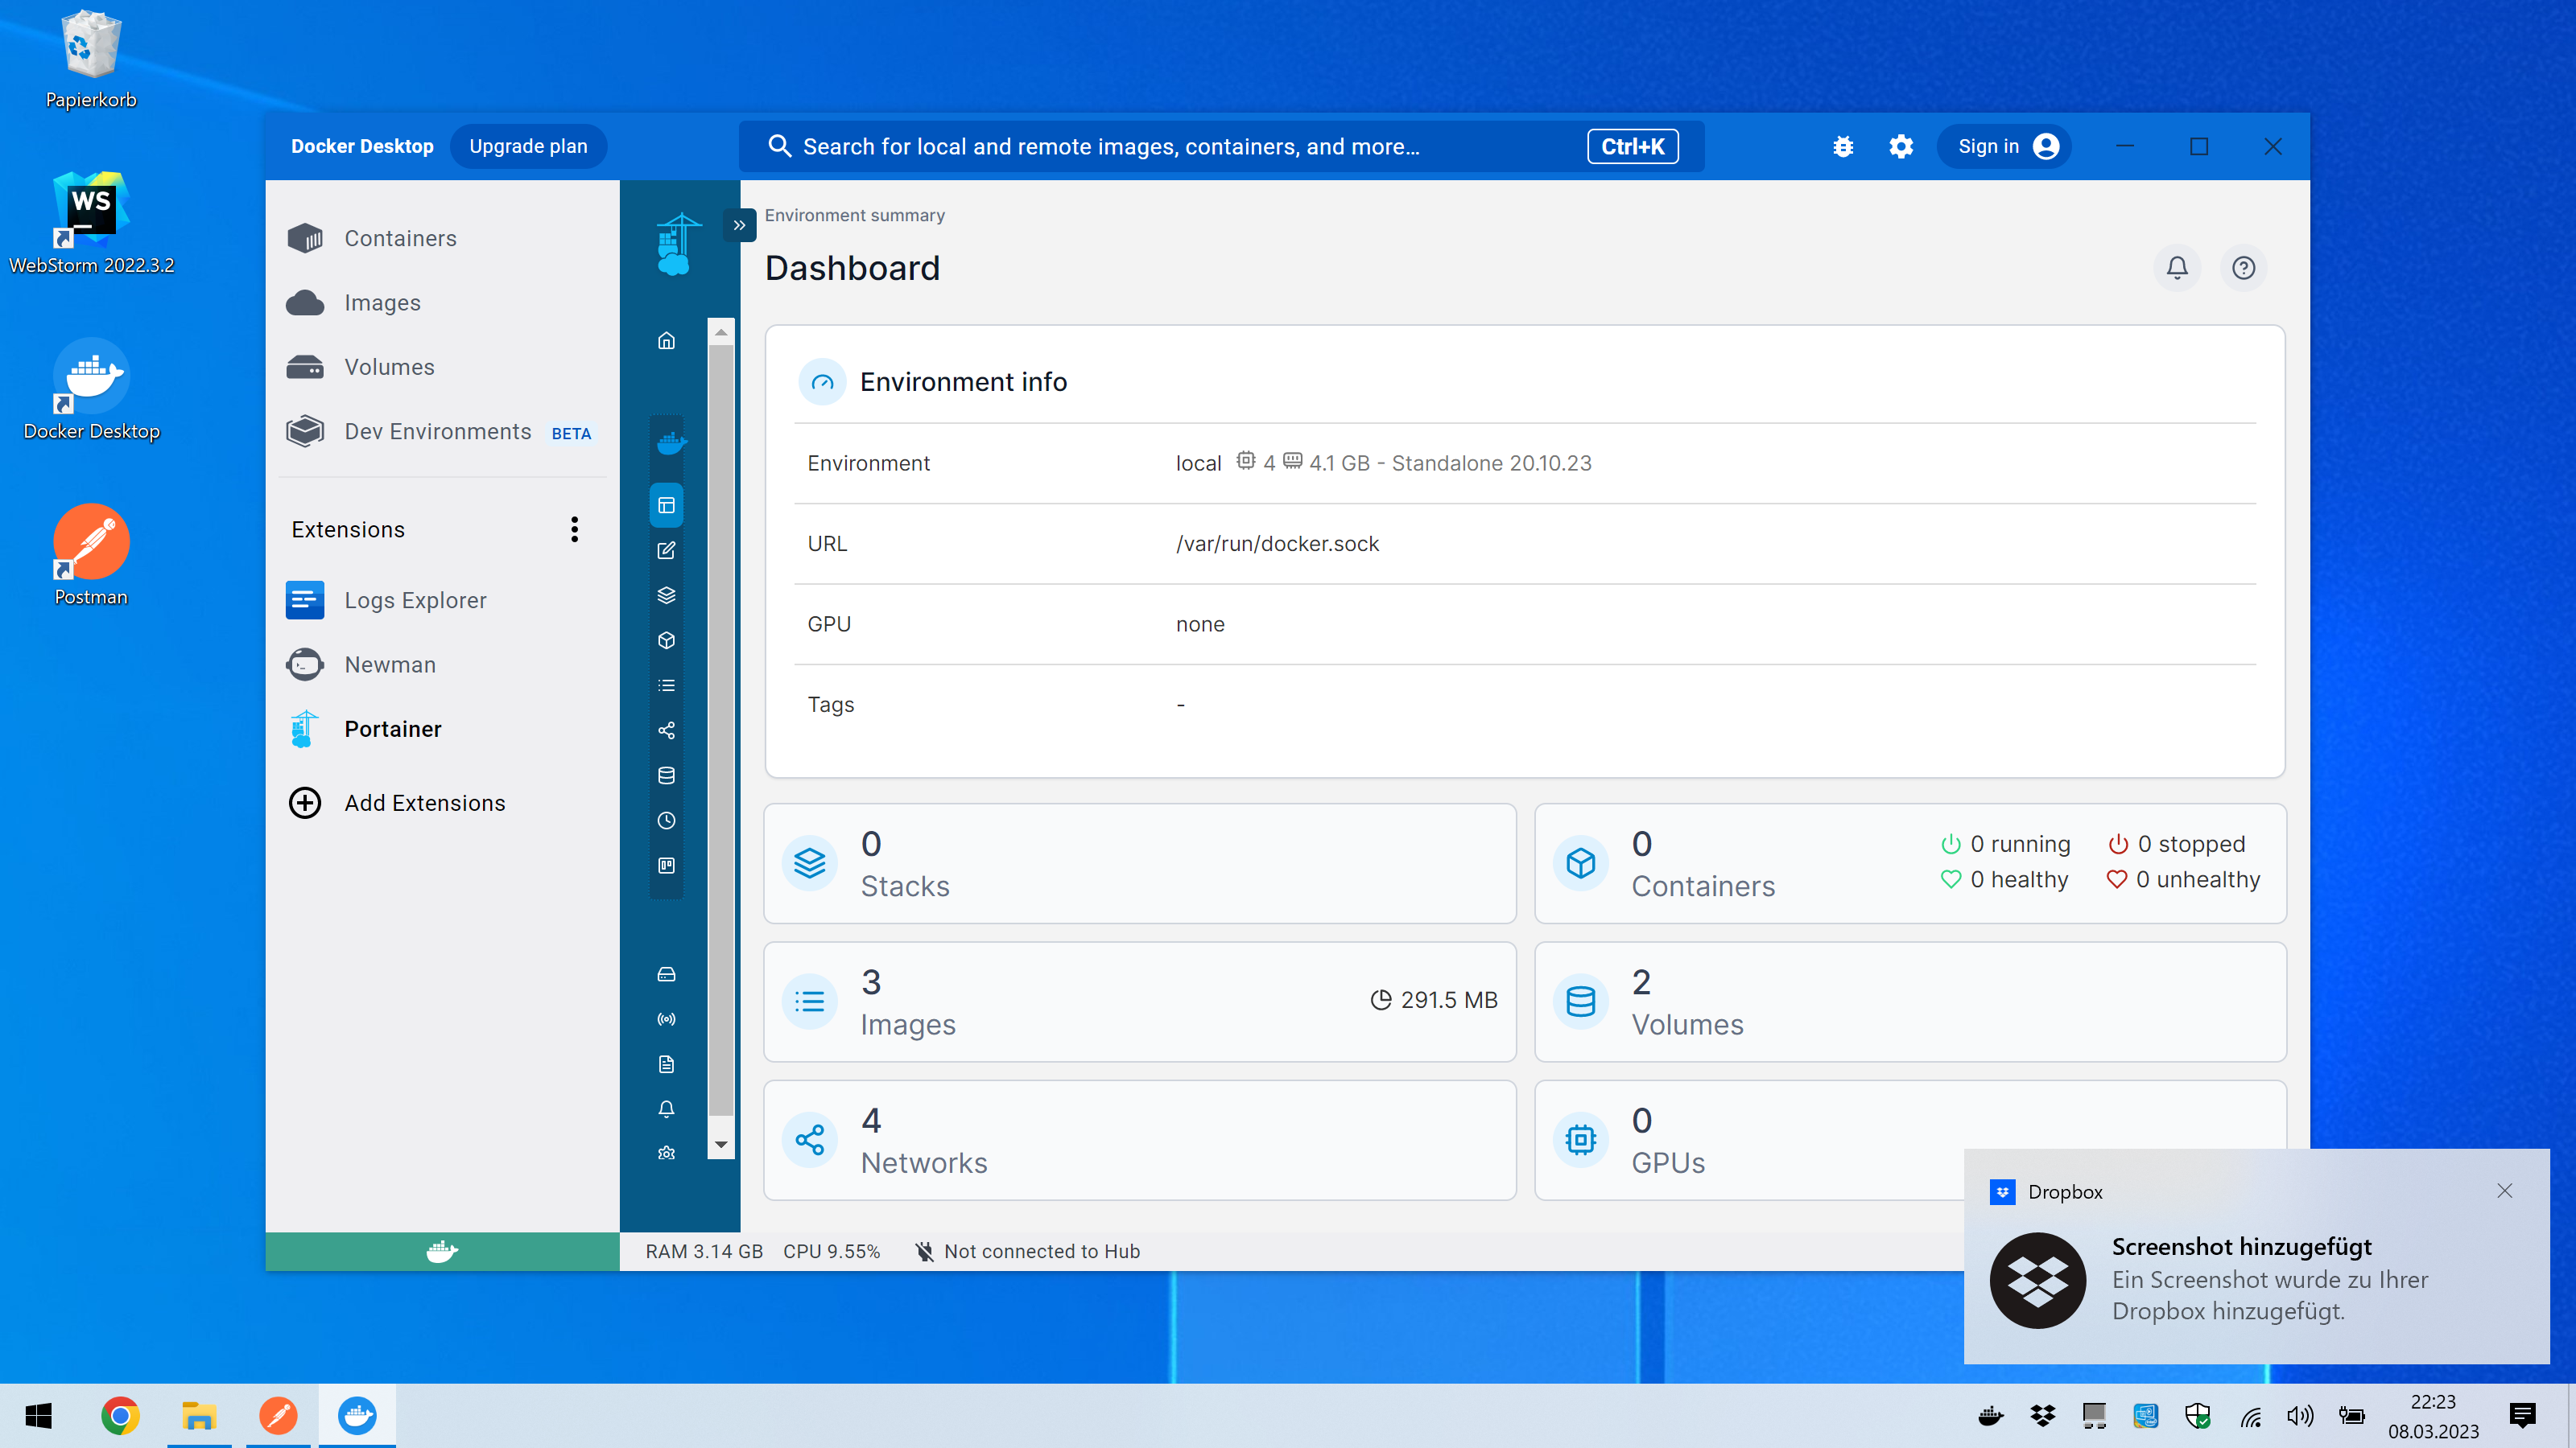Open the Images section in Docker Desktop sidebar

(x=383, y=302)
